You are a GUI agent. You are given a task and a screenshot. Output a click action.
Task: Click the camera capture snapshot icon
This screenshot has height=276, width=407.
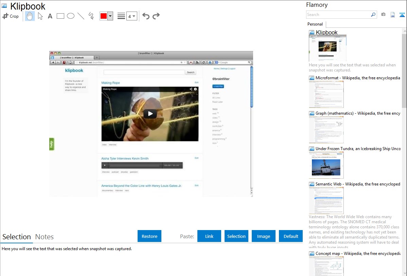click(x=383, y=15)
